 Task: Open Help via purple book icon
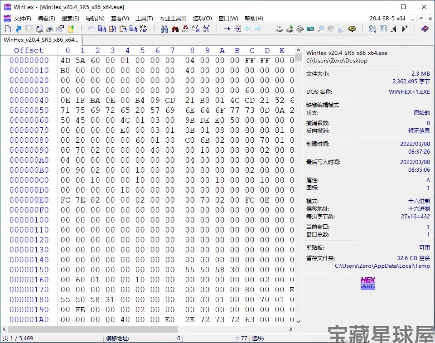425,29
